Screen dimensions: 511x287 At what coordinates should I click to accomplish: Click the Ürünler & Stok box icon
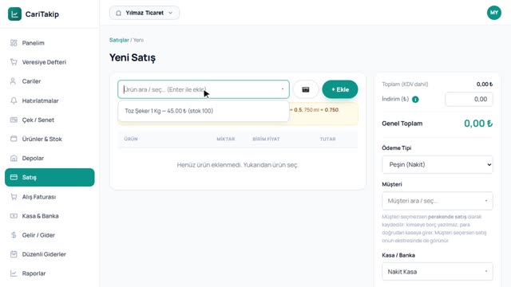pyautogui.click(x=14, y=139)
